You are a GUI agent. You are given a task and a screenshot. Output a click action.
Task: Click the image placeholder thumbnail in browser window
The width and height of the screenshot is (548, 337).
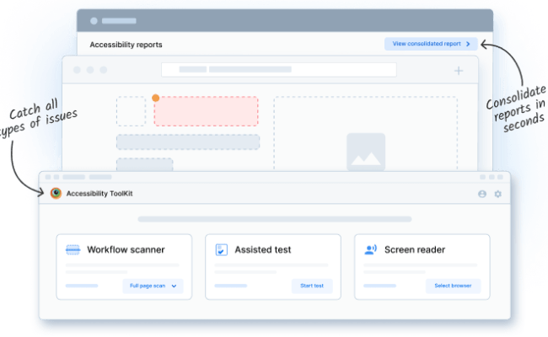366,152
